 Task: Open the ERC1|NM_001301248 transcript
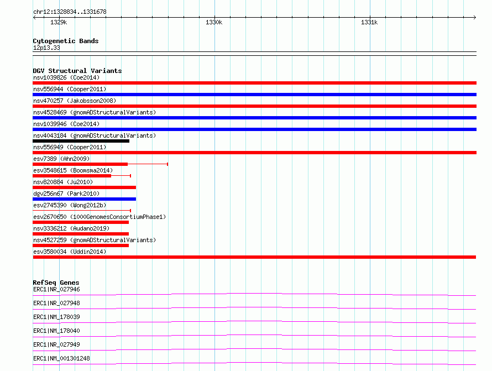[61, 358]
